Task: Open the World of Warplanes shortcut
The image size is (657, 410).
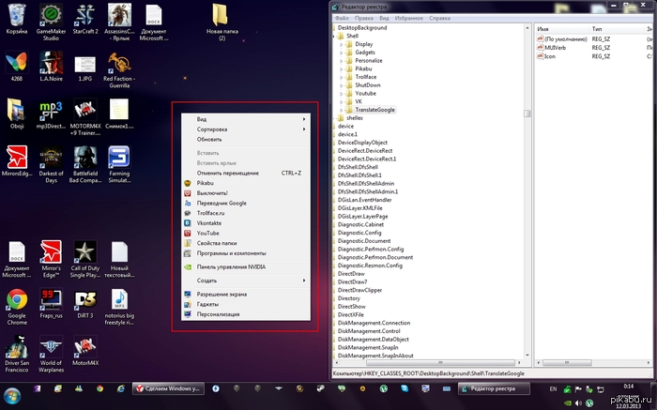Action: tap(51, 347)
